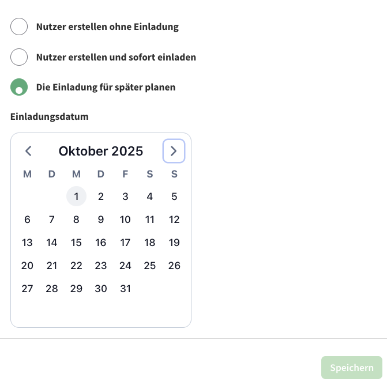Choose 'Nutzer erstellen und sofort einladen'
Screen dimensions: 387x386
19,57
